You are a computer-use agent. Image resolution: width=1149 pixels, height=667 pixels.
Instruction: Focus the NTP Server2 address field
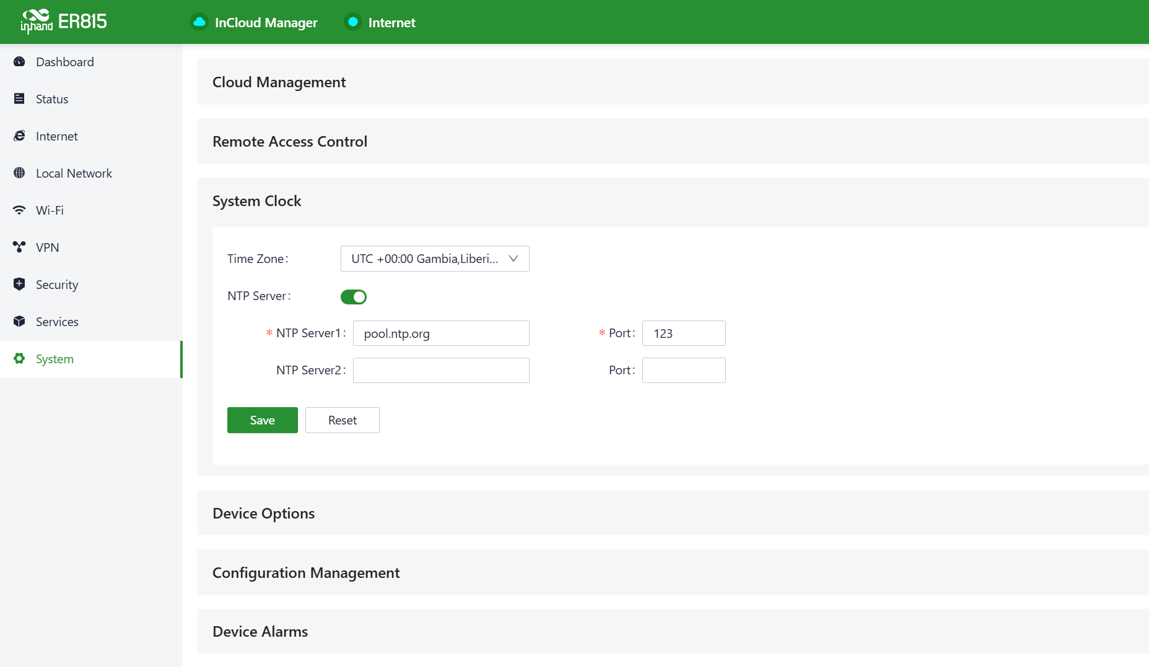click(441, 371)
